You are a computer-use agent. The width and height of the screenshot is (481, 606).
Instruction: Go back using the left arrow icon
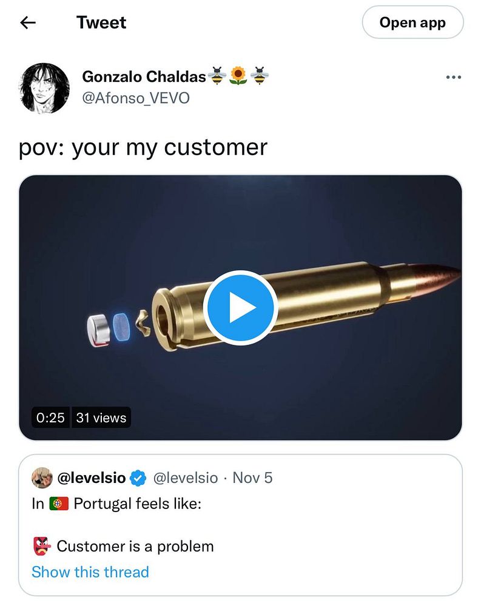click(28, 23)
